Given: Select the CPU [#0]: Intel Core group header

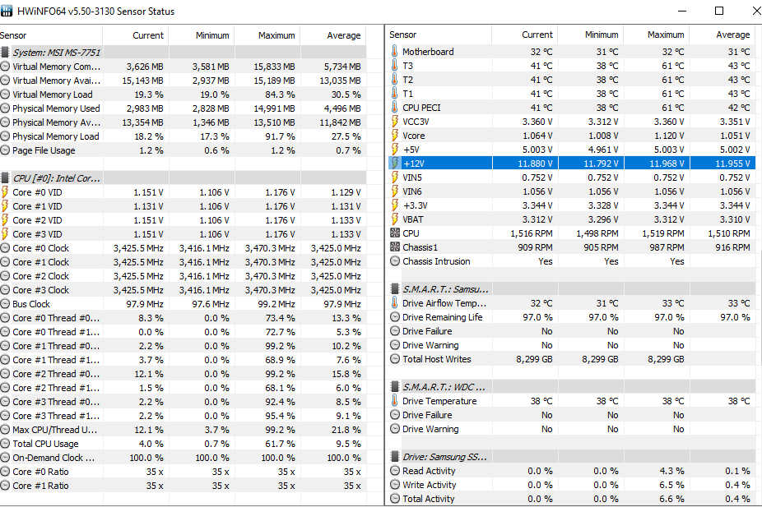Looking at the screenshot, I should tap(56, 178).
